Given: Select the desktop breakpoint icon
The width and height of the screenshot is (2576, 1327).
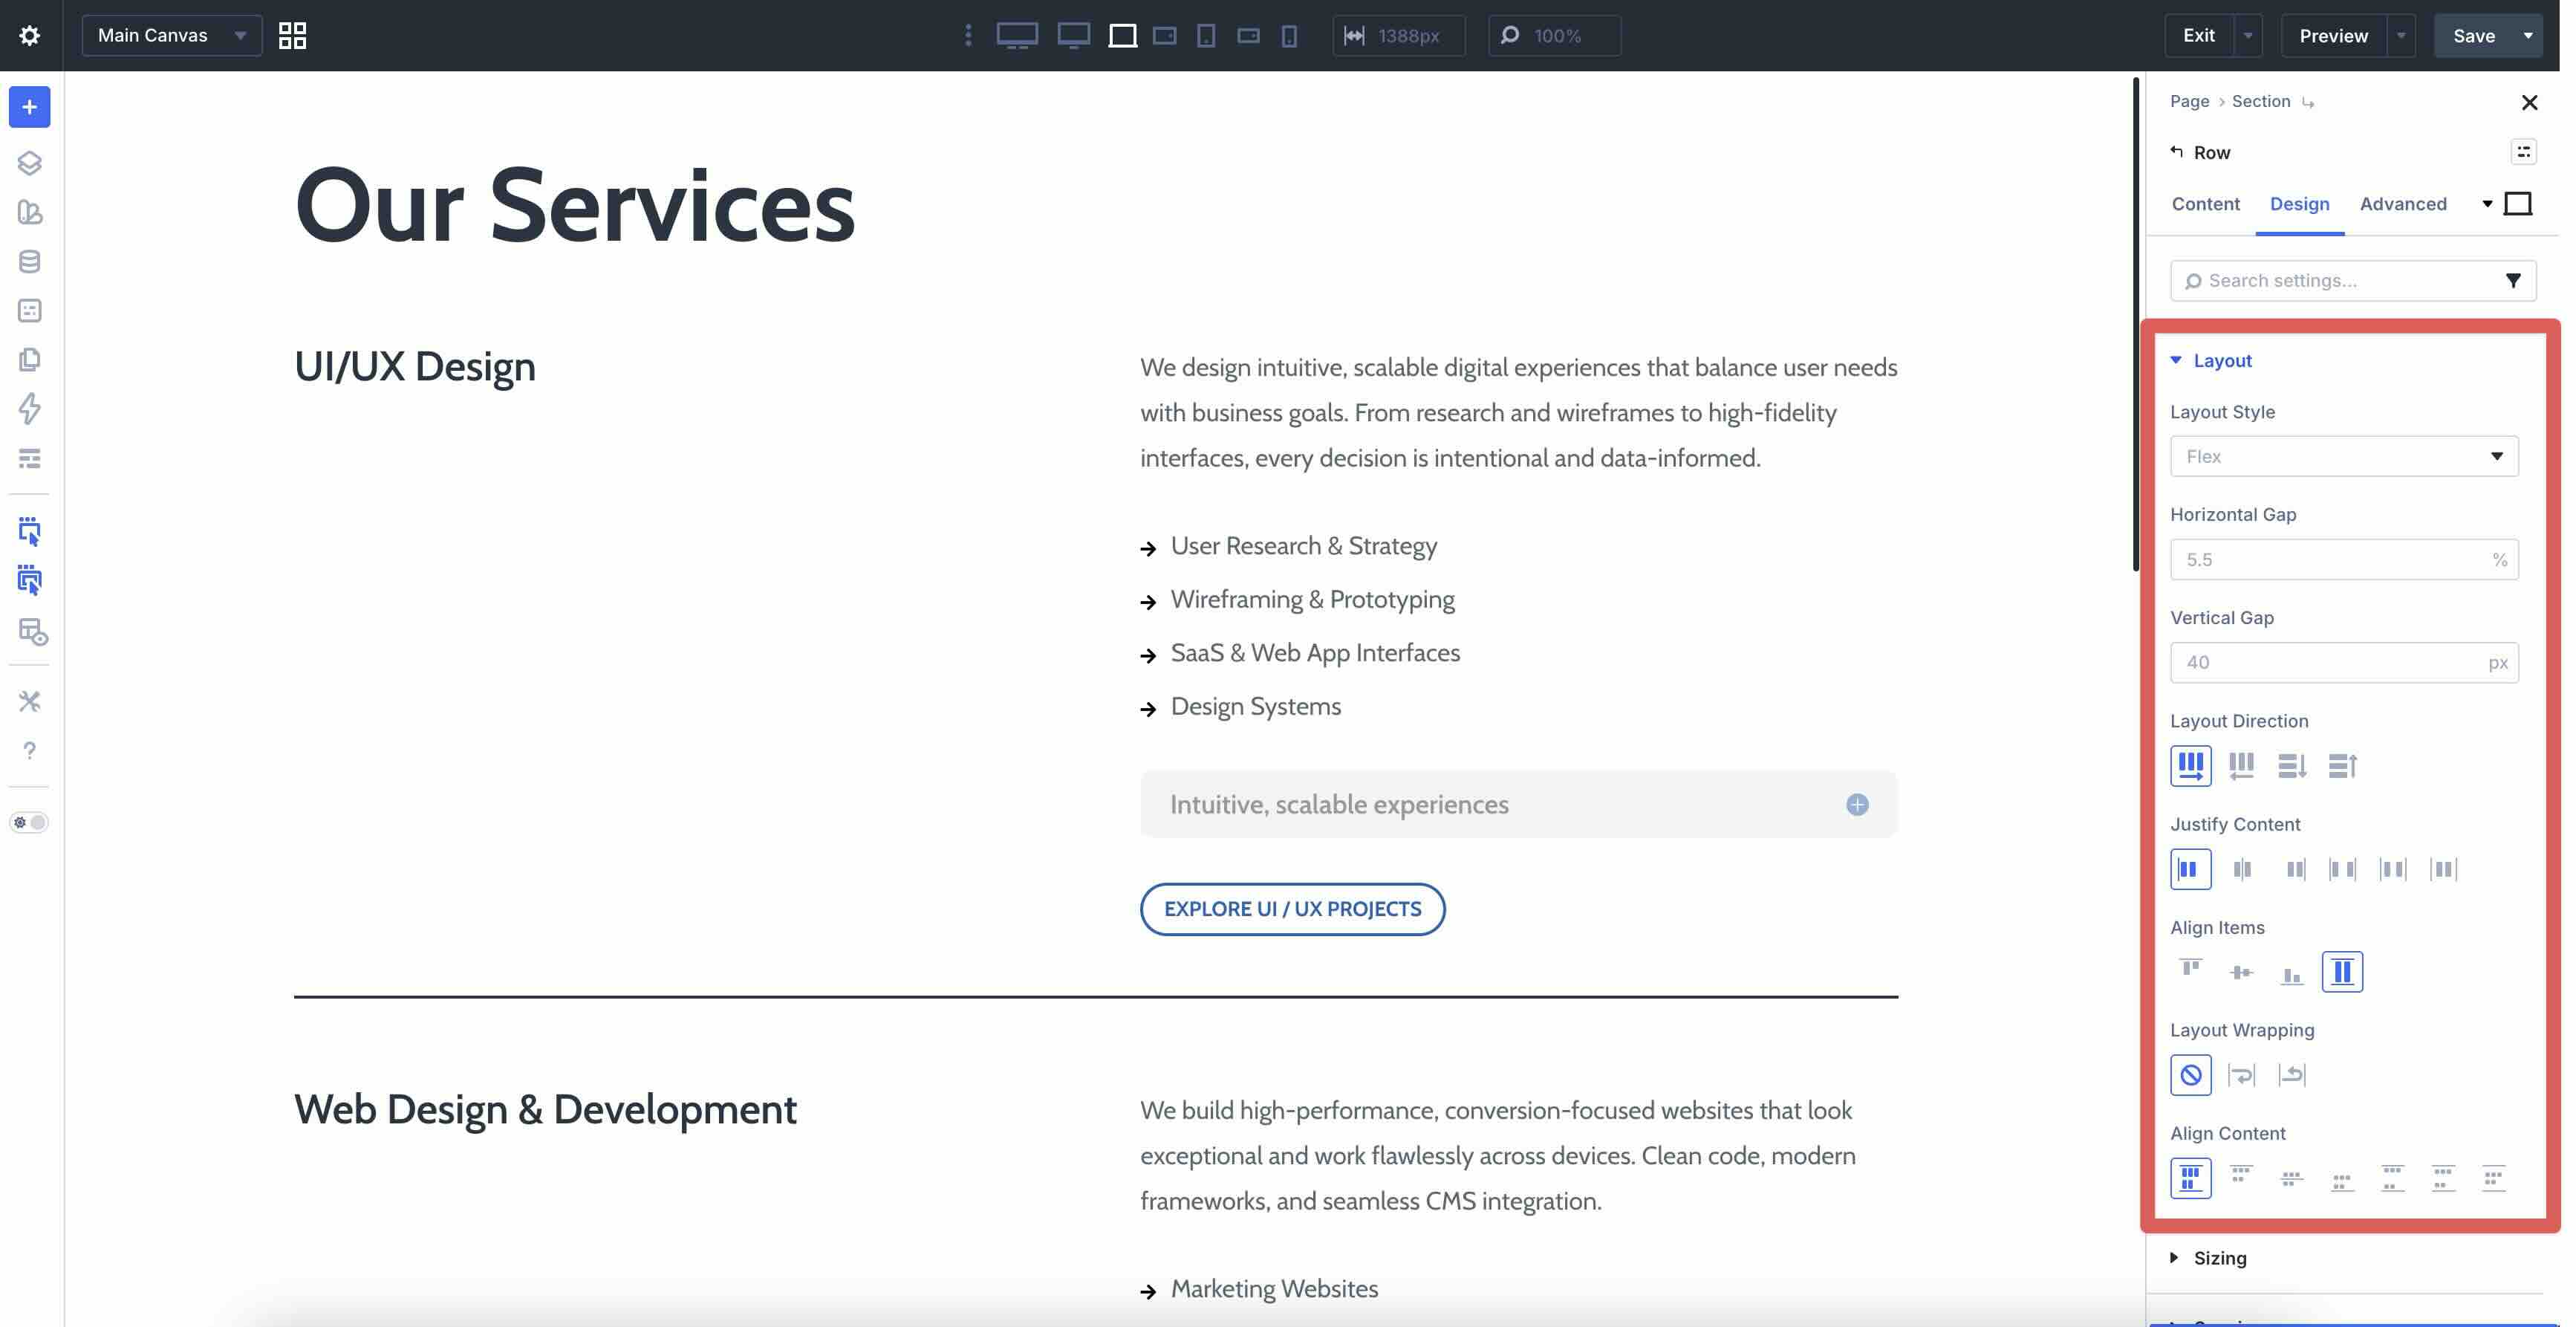Looking at the screenshot, I should point(1017,35).
